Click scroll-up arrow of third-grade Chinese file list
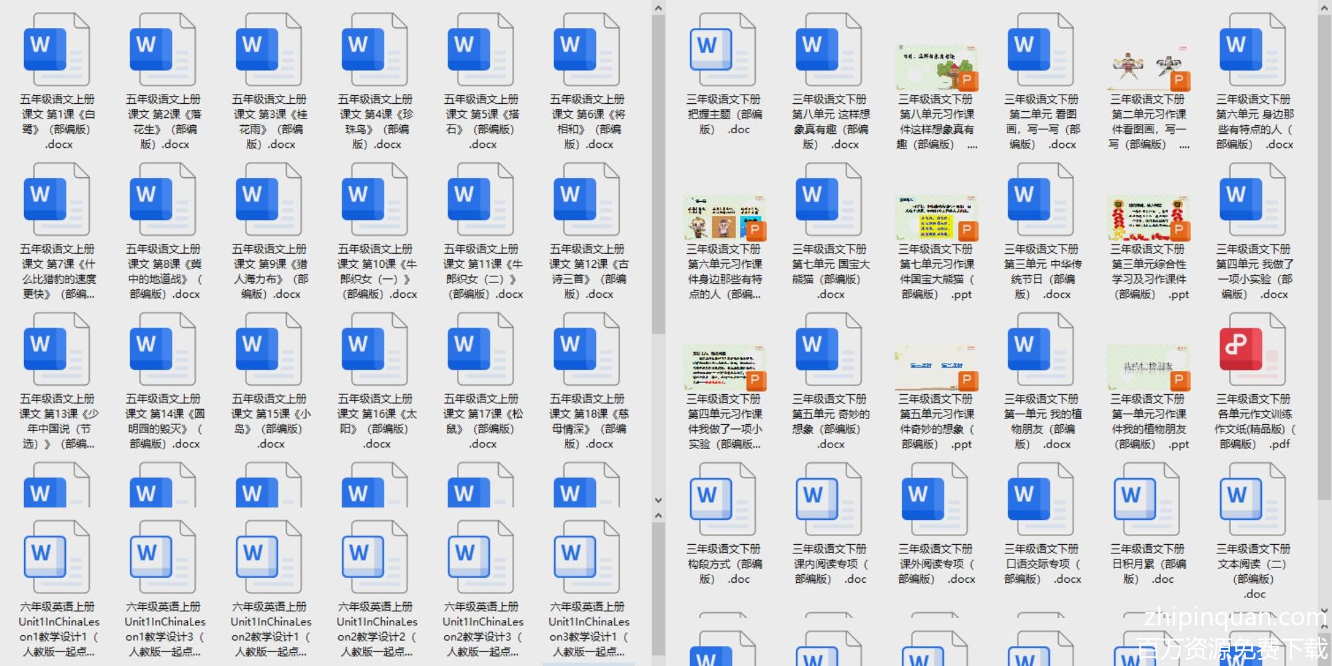Image resolution: width=1332 pixels, height=666 pixels. tap(1324, 8)
